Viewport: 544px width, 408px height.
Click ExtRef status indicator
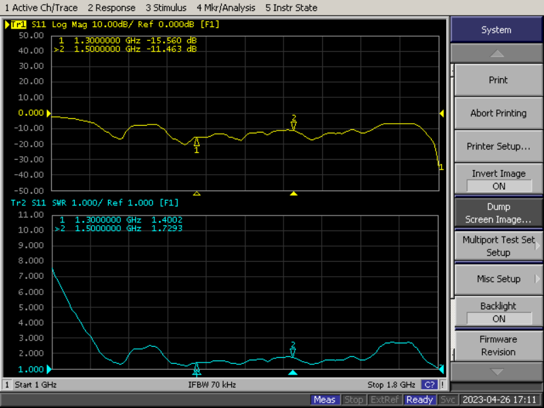pyautogui.click(x=385, y=400)
